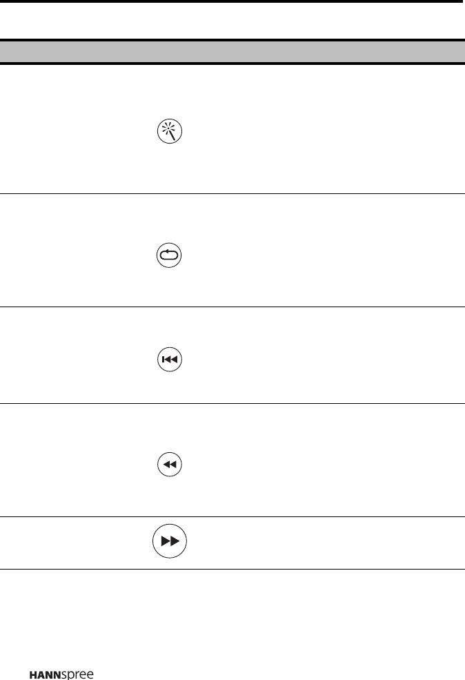Click the blank cell left of magic wand icon
465x680 pixels.
click(x=69, y=130)
